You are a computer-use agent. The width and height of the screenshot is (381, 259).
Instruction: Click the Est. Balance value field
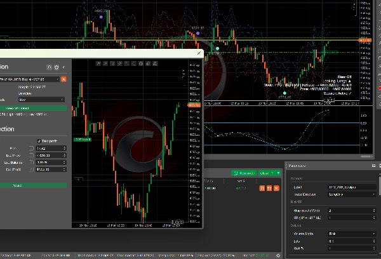tap(51, 163)
